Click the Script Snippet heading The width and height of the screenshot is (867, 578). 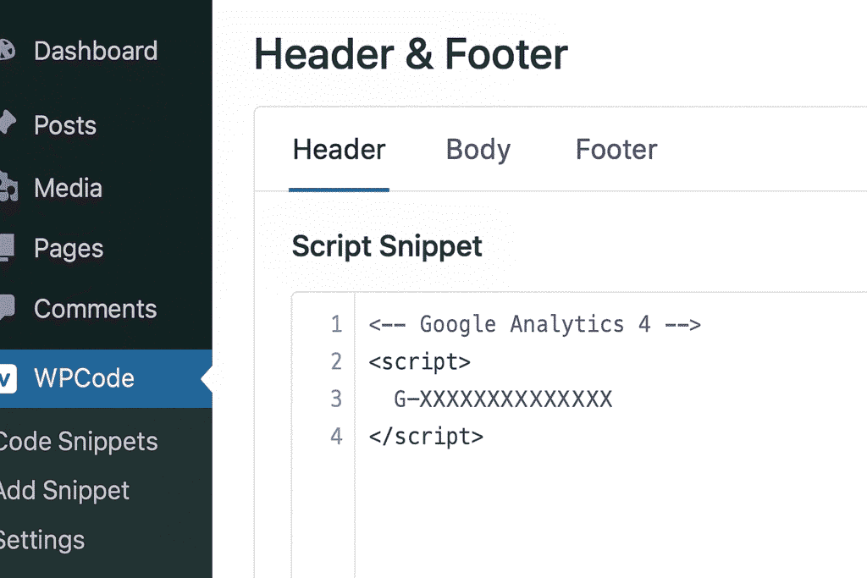[387, 246]
